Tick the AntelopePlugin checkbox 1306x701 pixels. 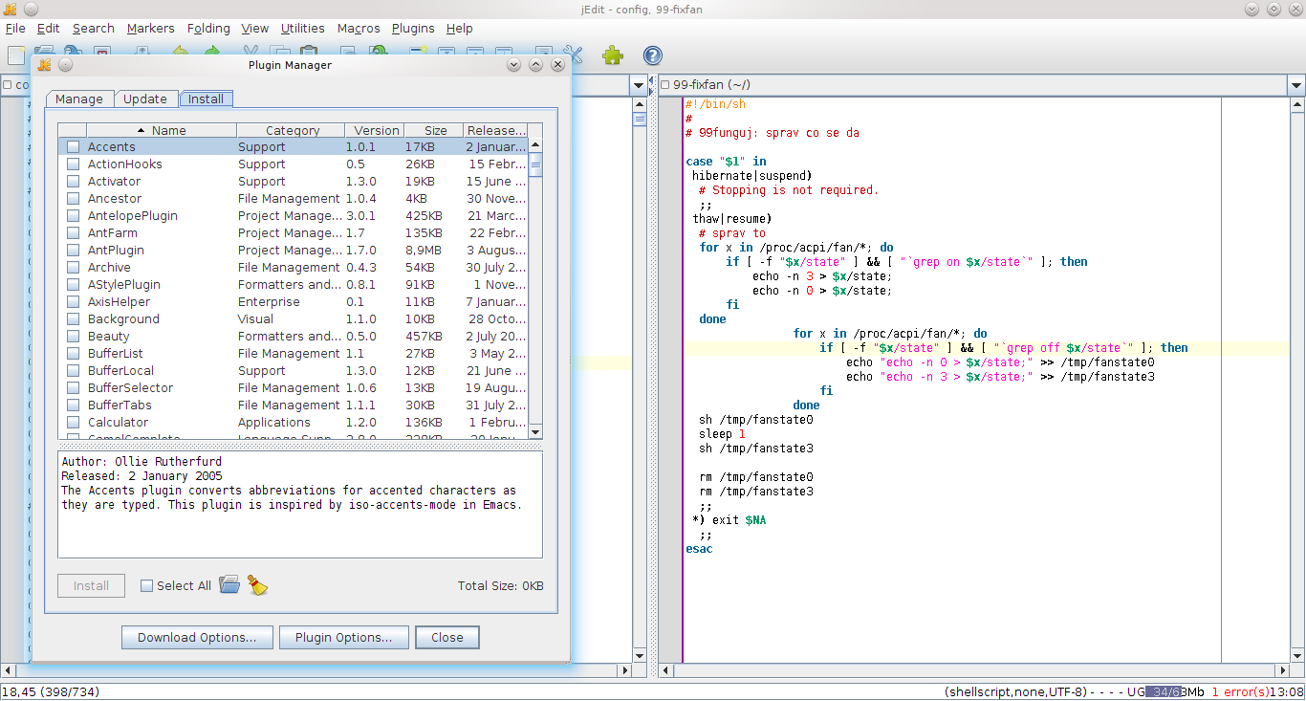(73, 216)
